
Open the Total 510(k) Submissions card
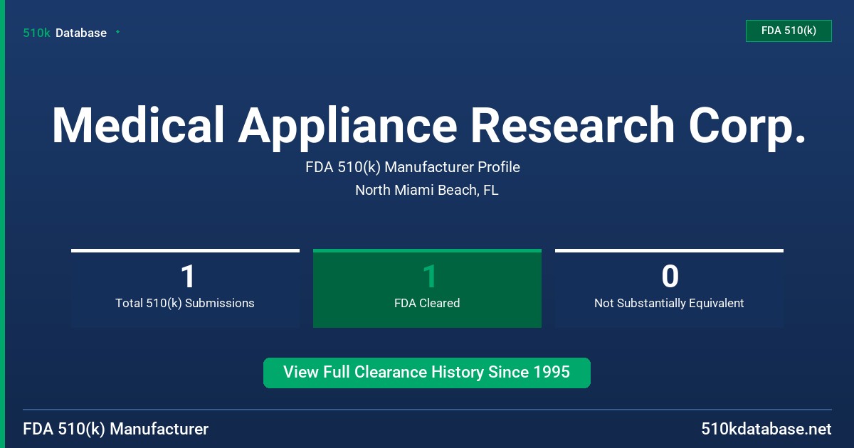(185, 289)
